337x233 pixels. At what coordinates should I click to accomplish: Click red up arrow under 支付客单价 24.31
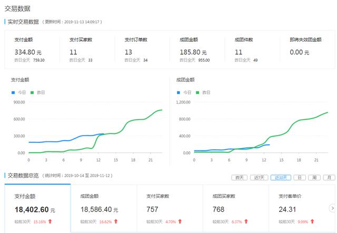click(x=312, y=221)
